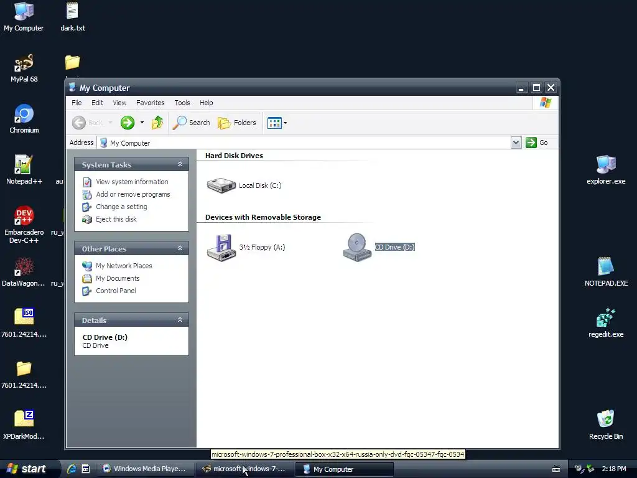
Task: Click Eject this disk link
Action: [116, 219]
